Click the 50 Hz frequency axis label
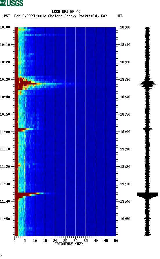 (x=116, y=241)
